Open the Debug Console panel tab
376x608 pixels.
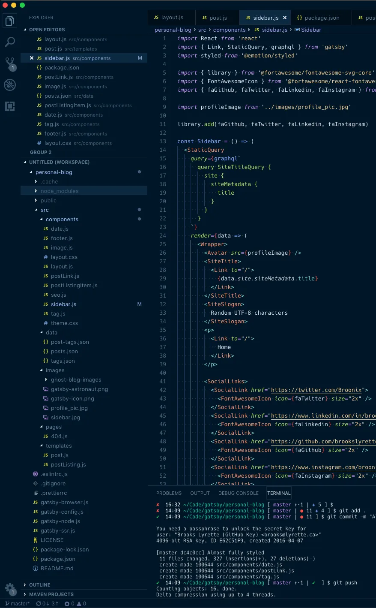point(238,493)
